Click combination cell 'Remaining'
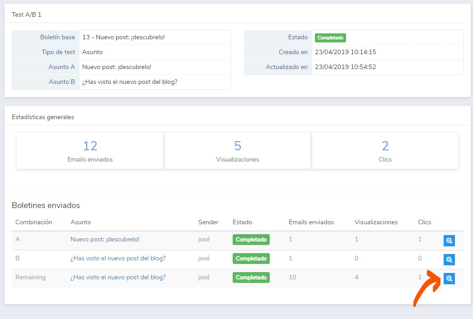 pyautogui.click(x=30, y=277)
